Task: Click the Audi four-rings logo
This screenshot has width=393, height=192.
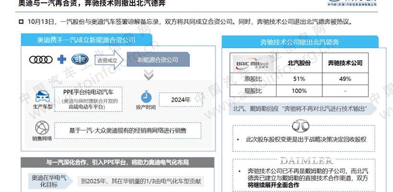Action: (x=40, y=60)
